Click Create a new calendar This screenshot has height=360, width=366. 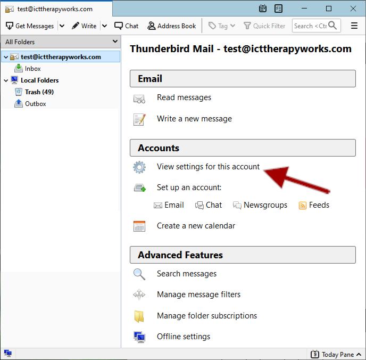point(196,226)
